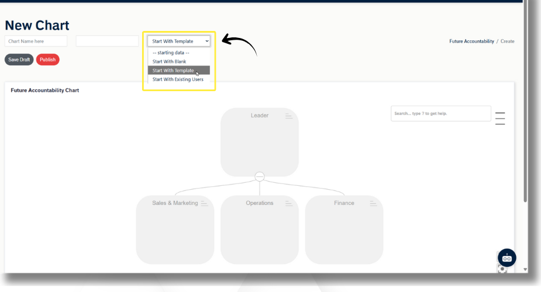Open the Operations node menu icon

coord(288,203)
